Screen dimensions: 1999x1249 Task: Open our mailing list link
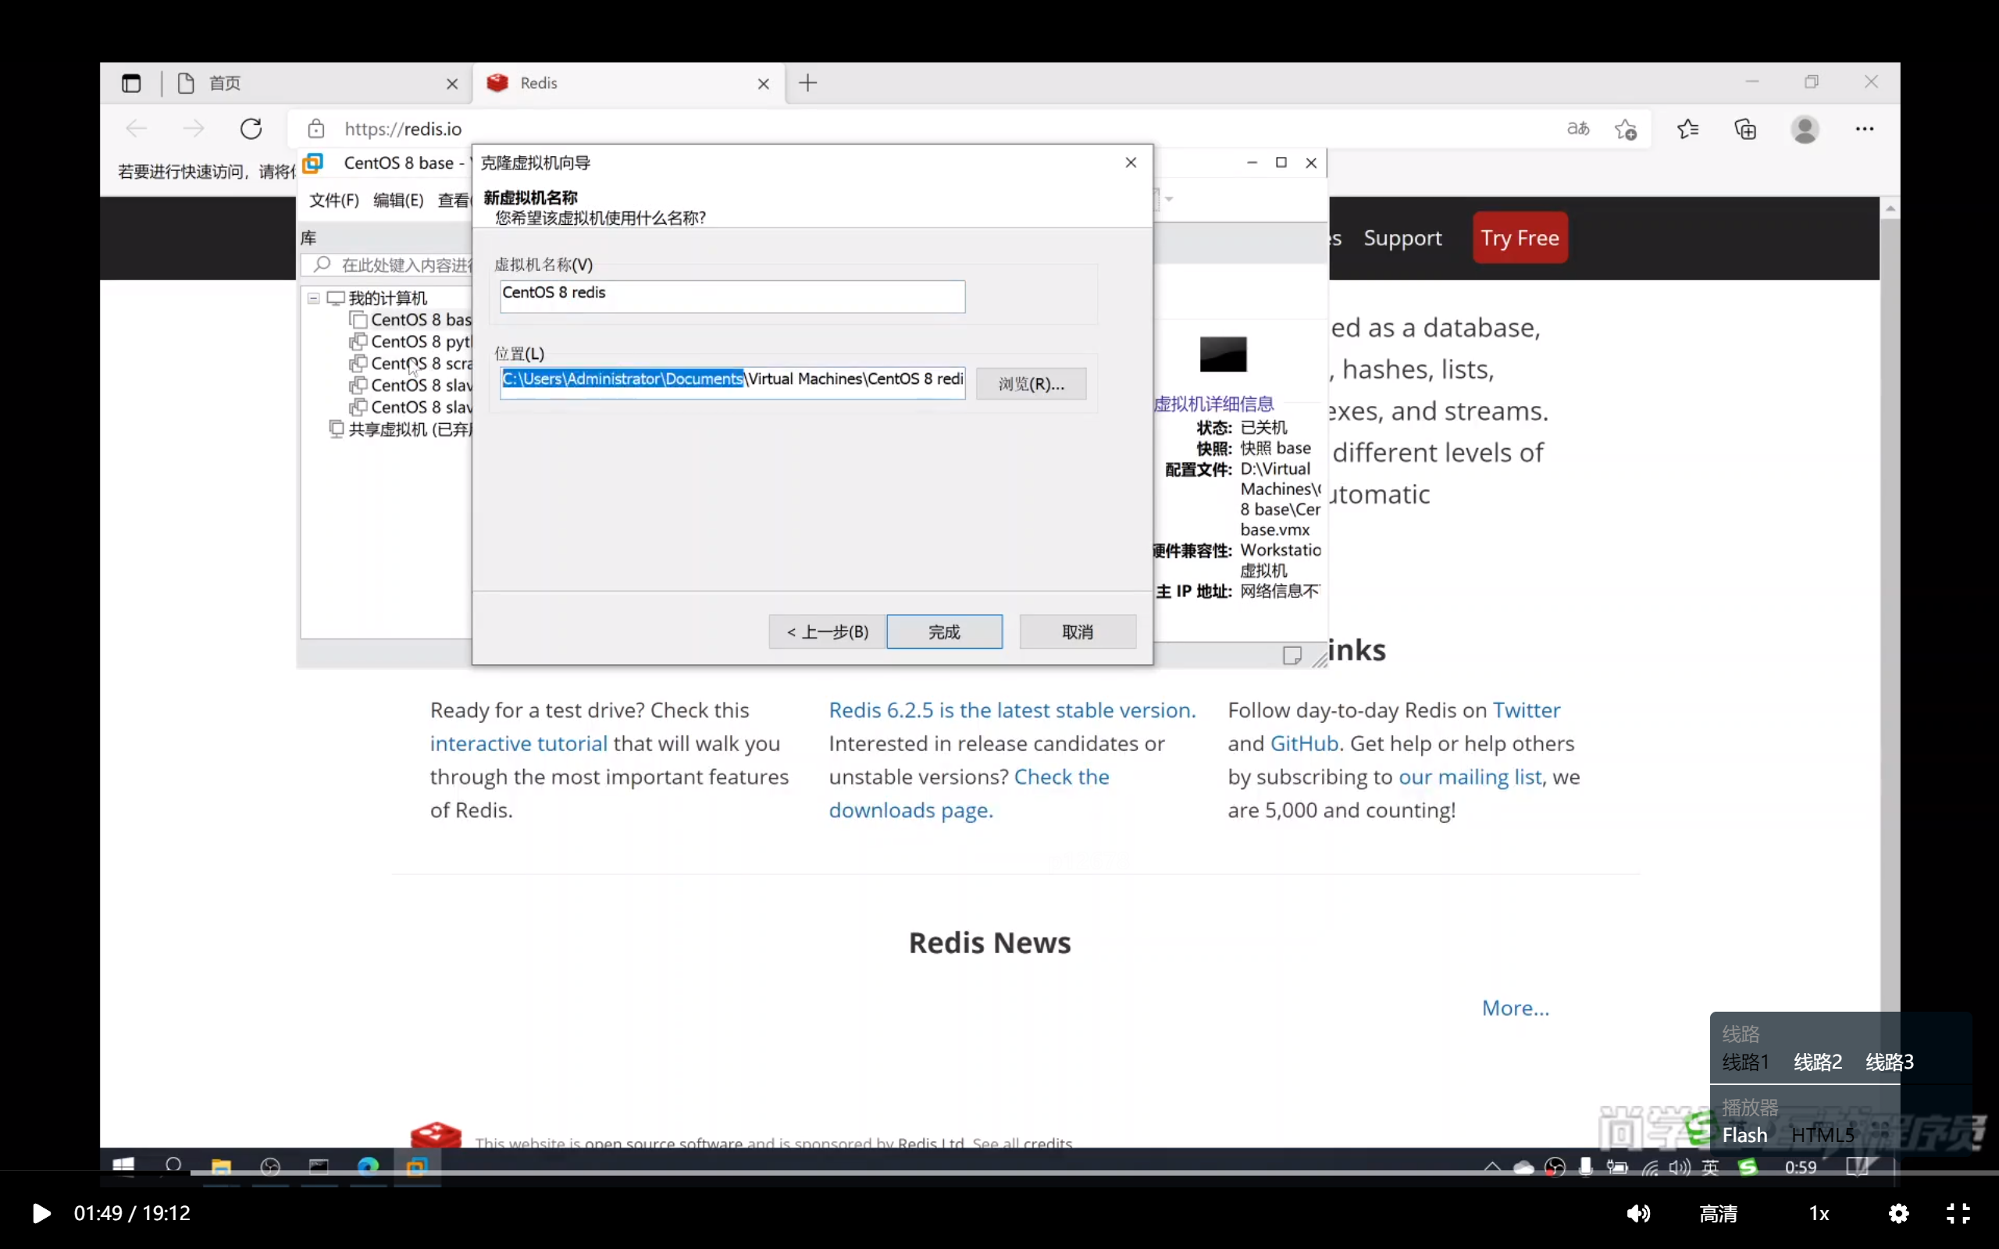click(1470, 777)
